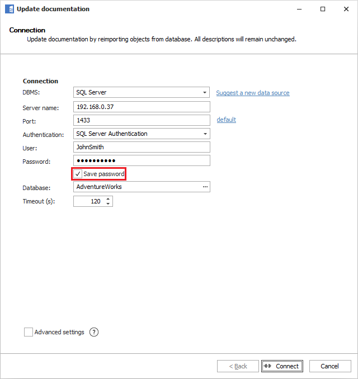The height and width of the screenshot is (379, 358).
Task: Click into the Port input field
Action: click(x=142, y=120)
